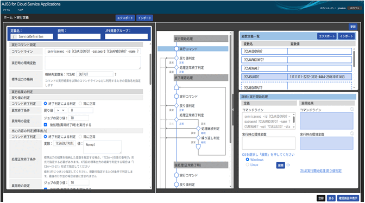Select the 終了確認処理 section header

(201, 78)
